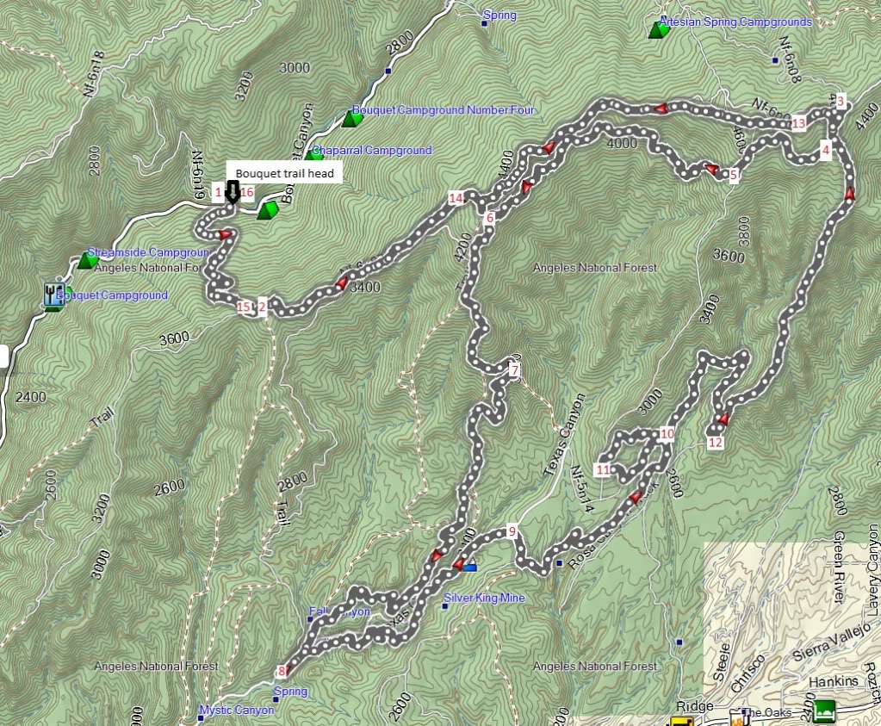Click the Artesian Spring Campgrounds tent icon

pos(658,30)
